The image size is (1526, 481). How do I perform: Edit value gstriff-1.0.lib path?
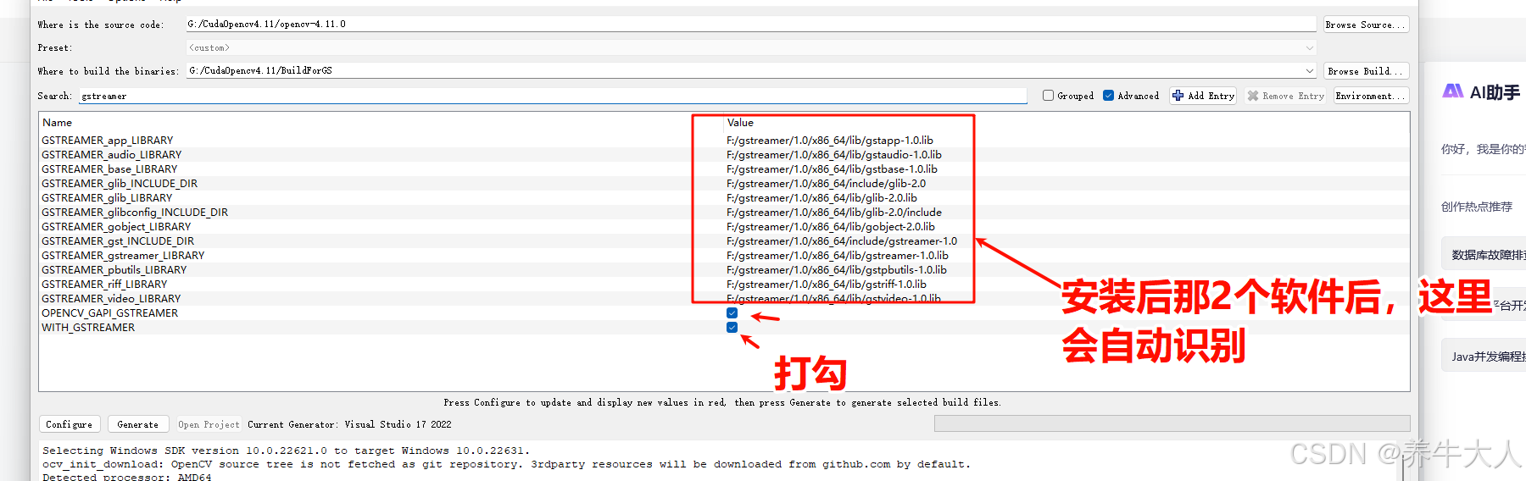(827, 285)
